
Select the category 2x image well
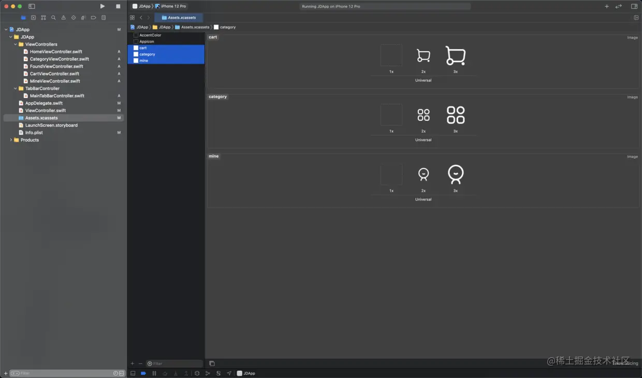coord(424,115)
